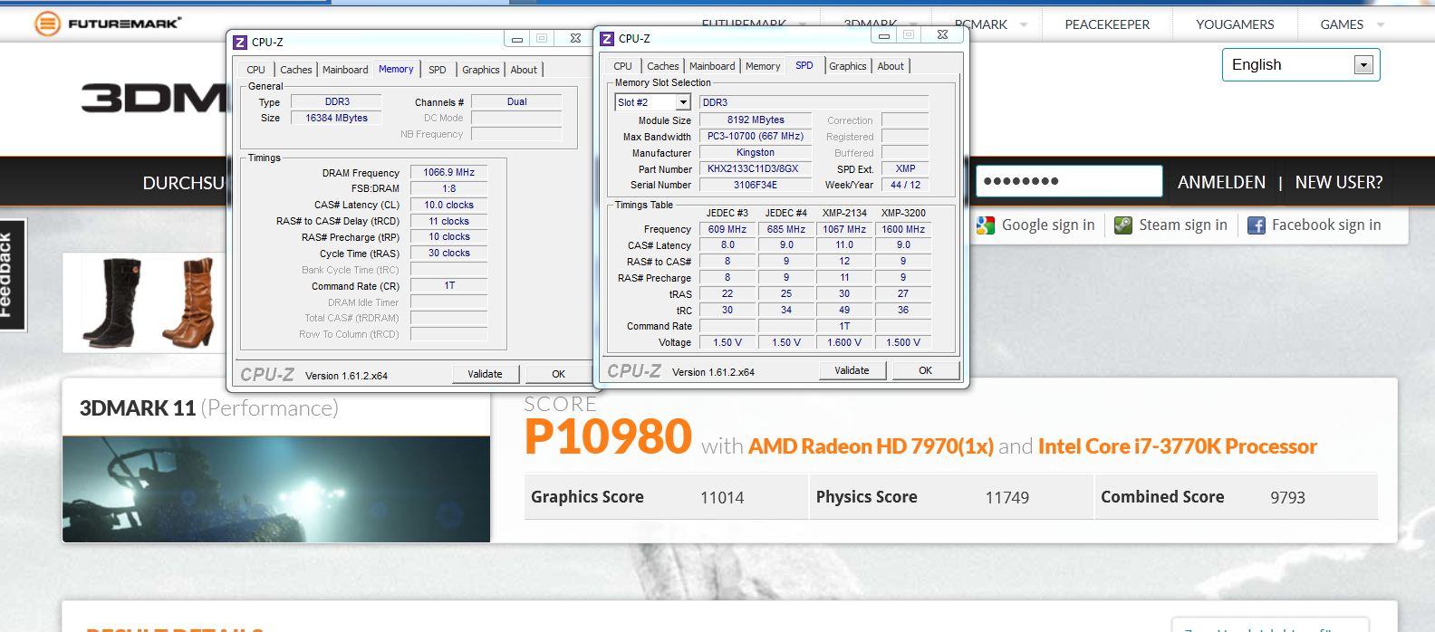Click the NEW USER? link
Image resolution: width=1435 pixels, height=632 pixels.
1339,182
